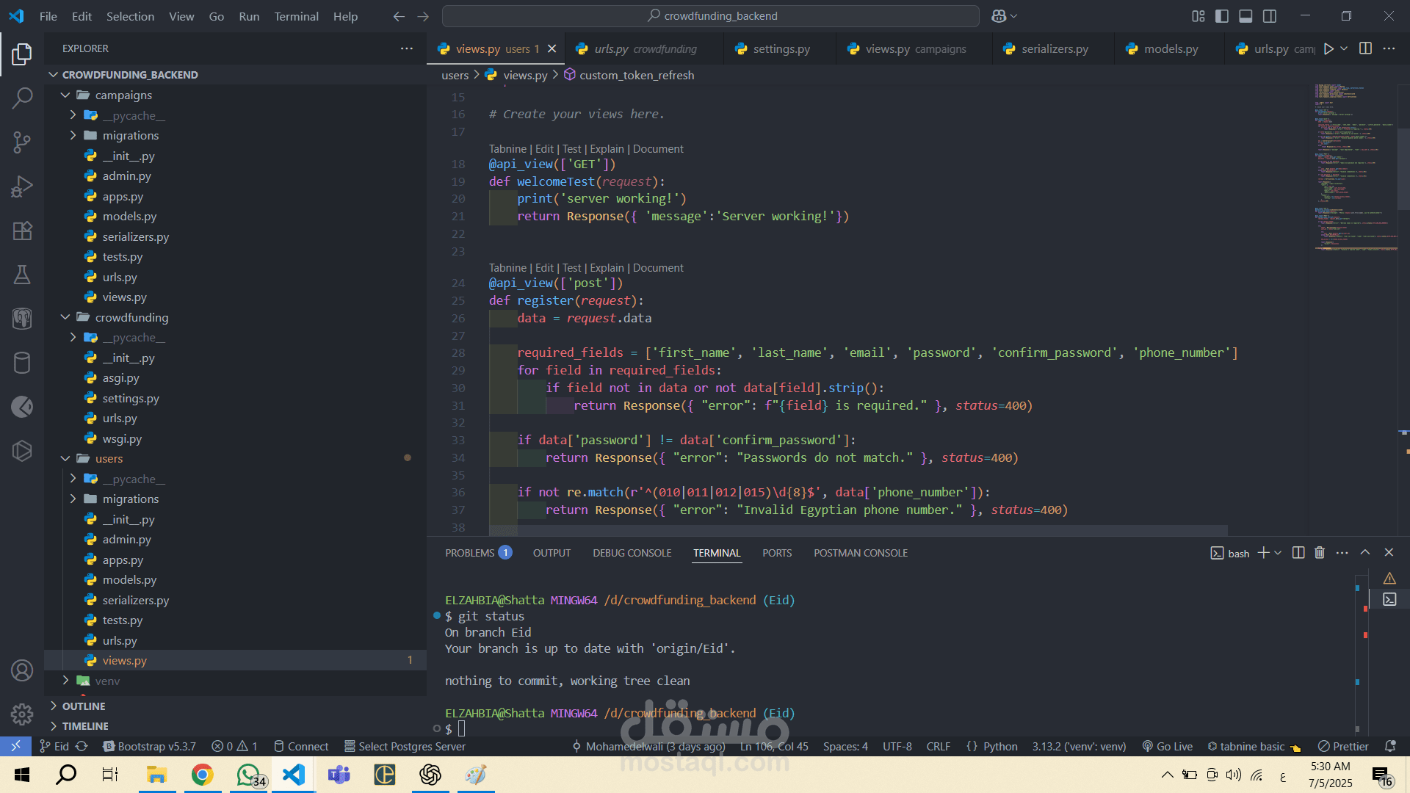1410x793 pixels.
Task: Open users views.py in the file tree
Action: 235,660
